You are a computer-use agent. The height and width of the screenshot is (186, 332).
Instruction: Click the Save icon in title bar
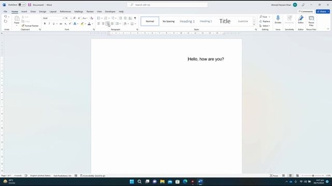[x=30, y=5]
